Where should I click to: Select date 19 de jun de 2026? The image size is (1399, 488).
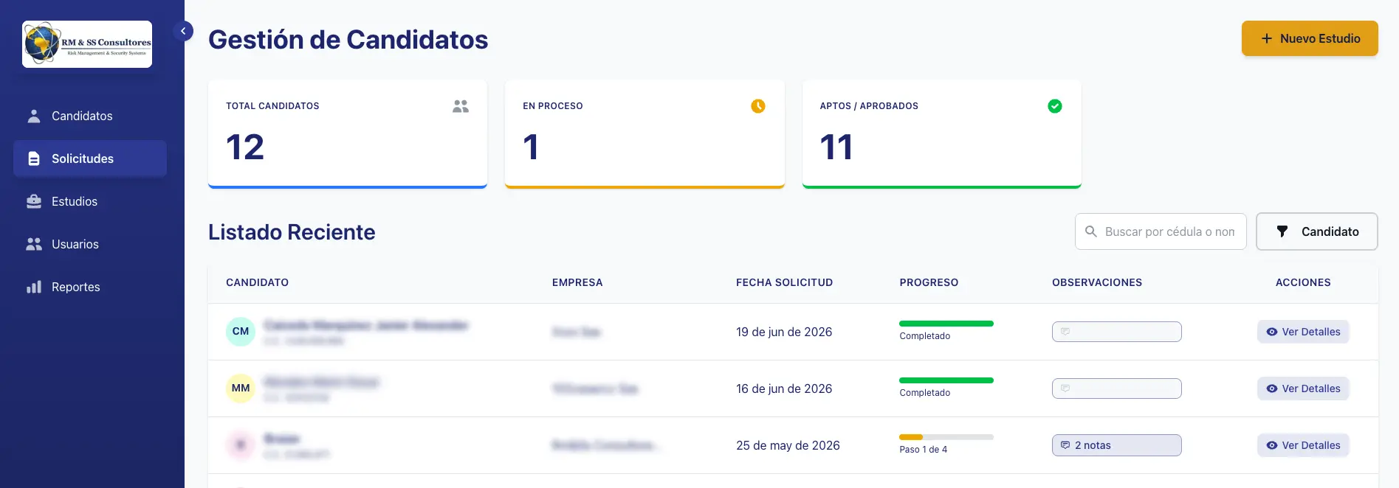[784, 332]
